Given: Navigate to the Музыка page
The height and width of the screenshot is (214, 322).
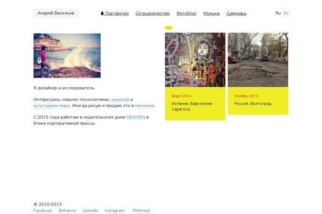Looking at the screenshot, I should 211,13.
